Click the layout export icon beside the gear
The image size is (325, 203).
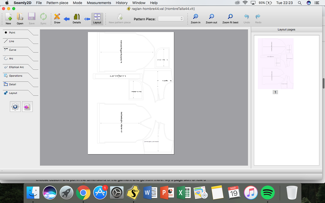[27, 107]
